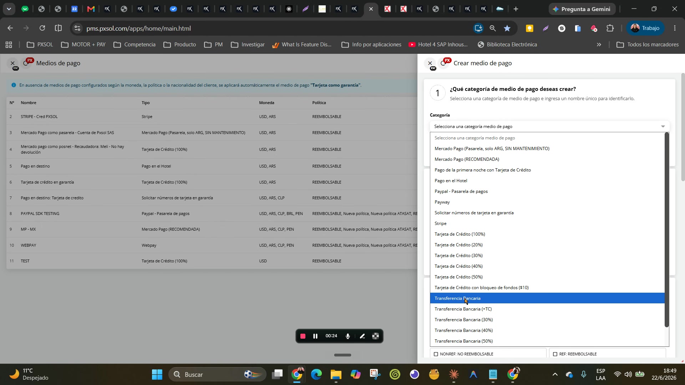
Task: Open Copilot from the taskbar
Action: [355, 374]
